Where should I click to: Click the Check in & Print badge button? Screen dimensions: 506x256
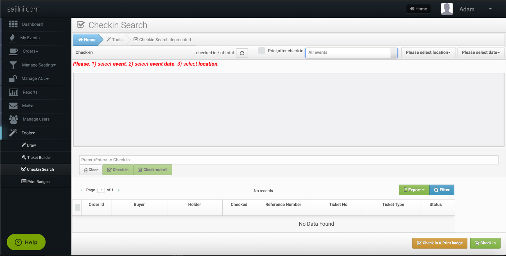(x=440, y=243)
